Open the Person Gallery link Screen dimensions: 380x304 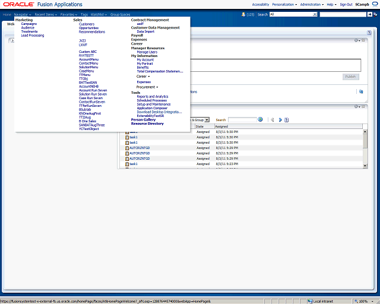click(x=143, y=119)
